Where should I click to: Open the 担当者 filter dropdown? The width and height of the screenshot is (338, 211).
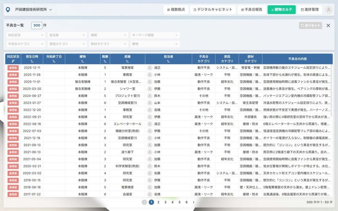point(67,35)
